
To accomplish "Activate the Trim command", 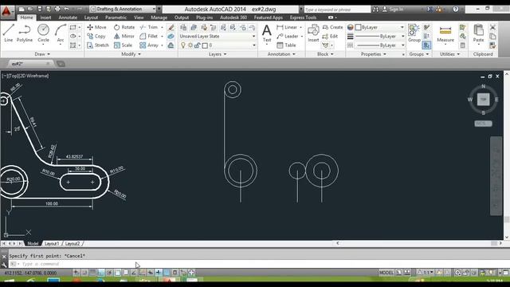I will (149, 27).
